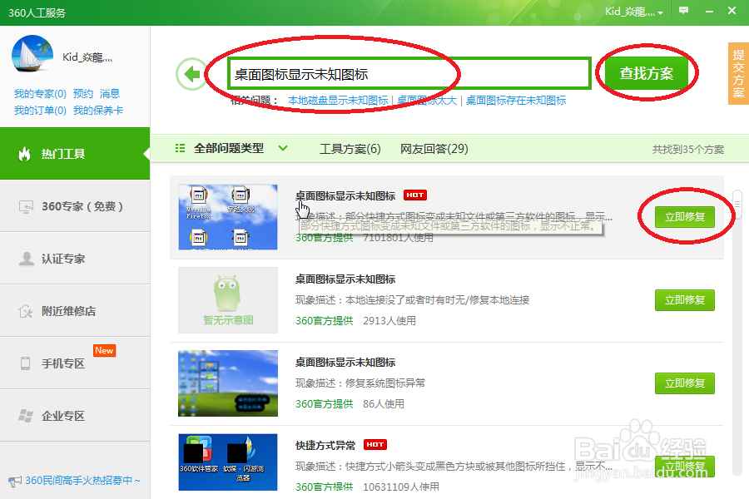Open 预约 link
This screenshot has width=749, height=499.
pos(83,94)
